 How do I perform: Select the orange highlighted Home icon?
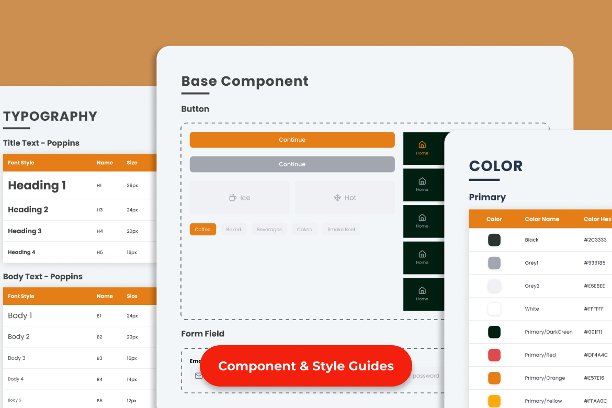(422, 145)
